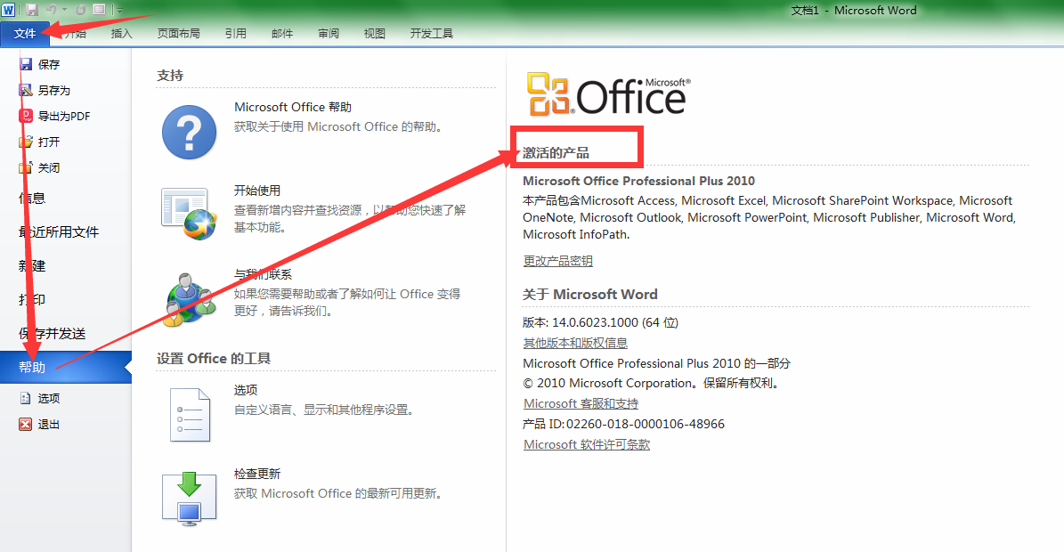Image resolution: width=1064 pixels, height=552 pixels.
Task: Click the 选项 document icon under Office tools
Action: (190, 415)
